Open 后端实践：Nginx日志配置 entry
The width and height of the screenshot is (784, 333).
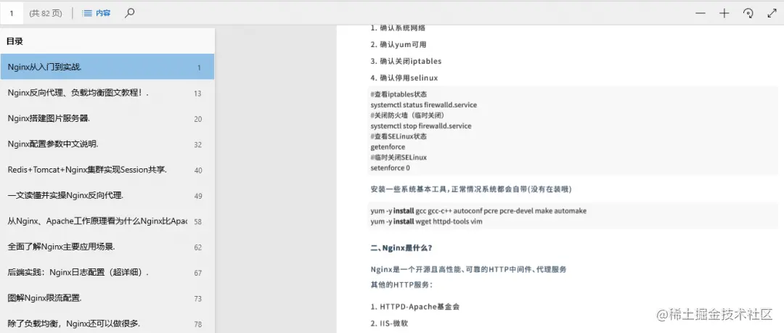(107, 273)
